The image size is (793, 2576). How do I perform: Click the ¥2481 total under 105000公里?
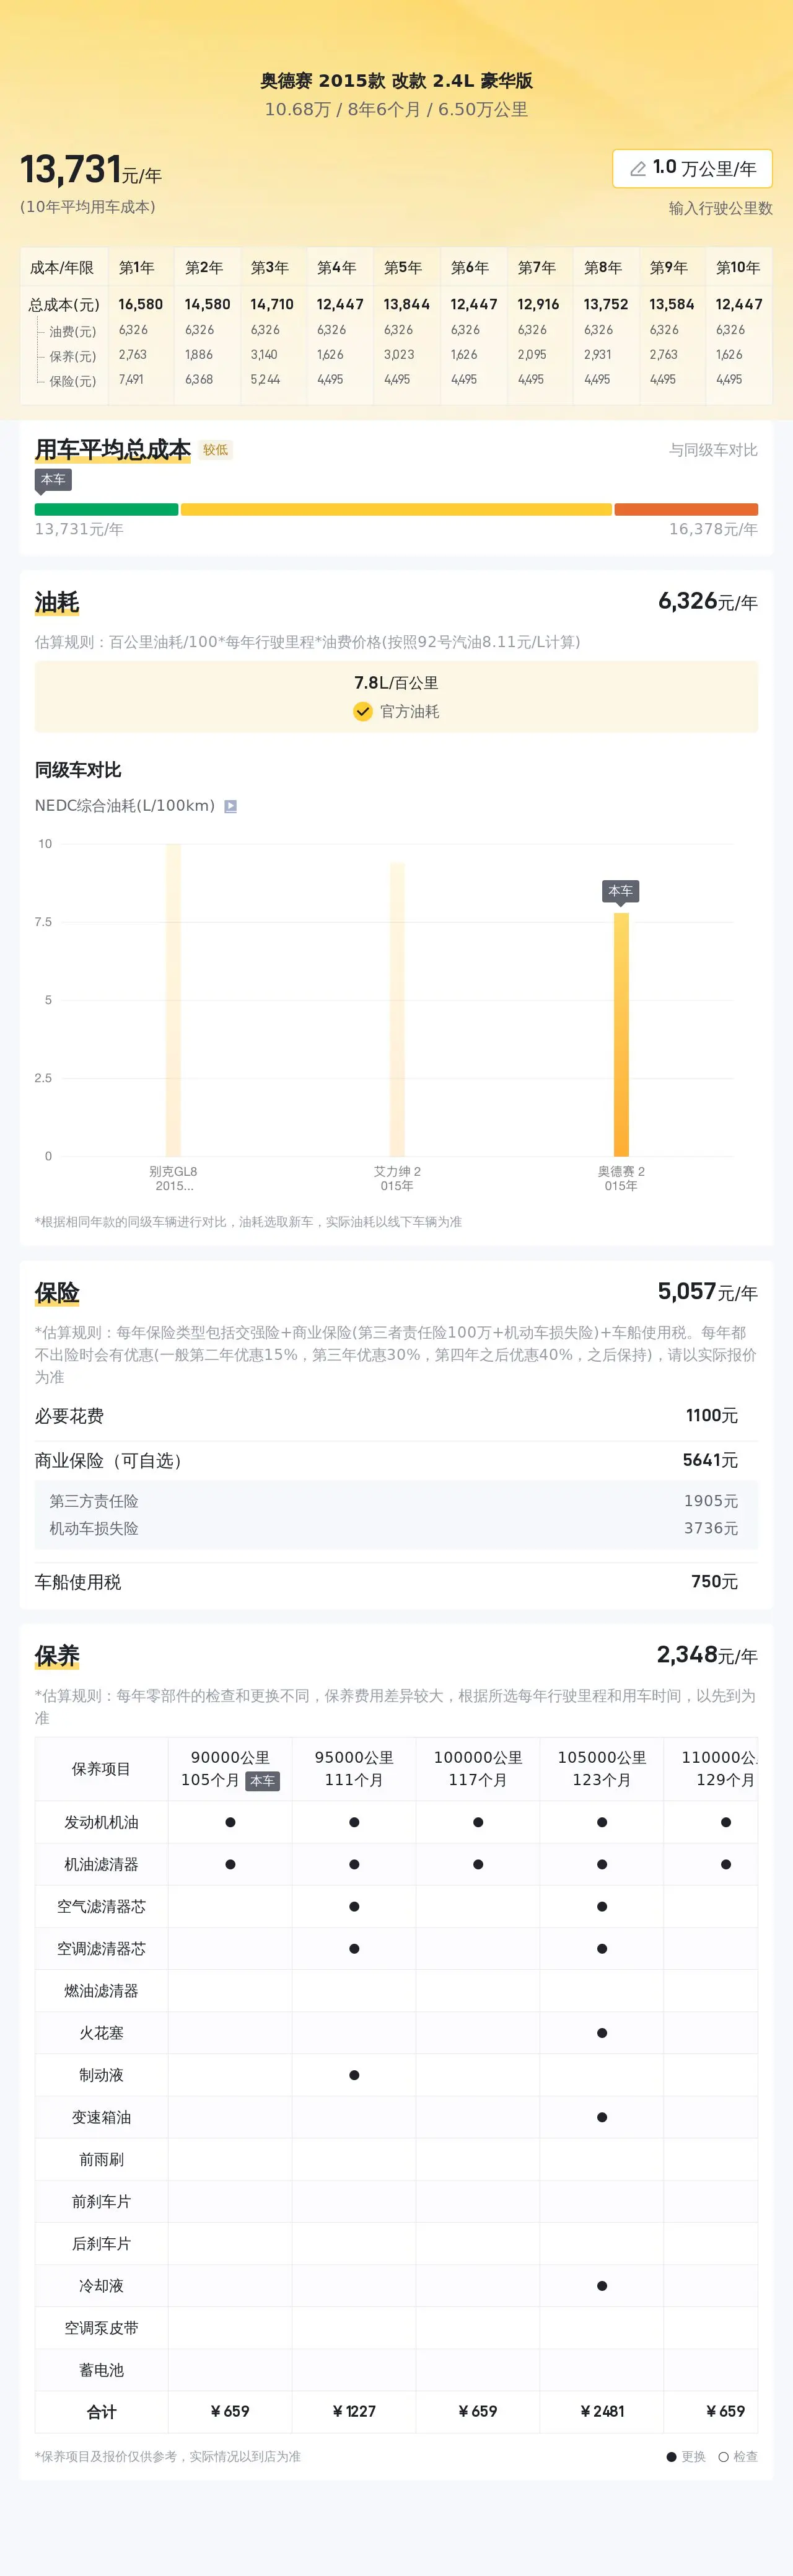click(x=602, y=2411)
